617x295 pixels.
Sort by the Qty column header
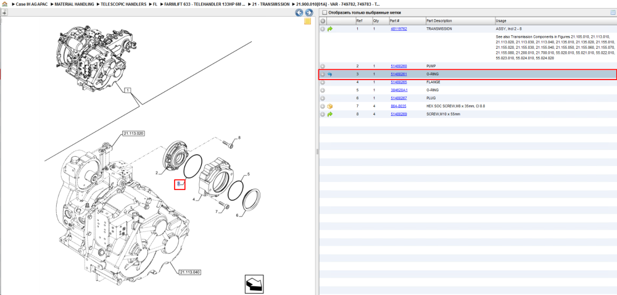[379, 21]
